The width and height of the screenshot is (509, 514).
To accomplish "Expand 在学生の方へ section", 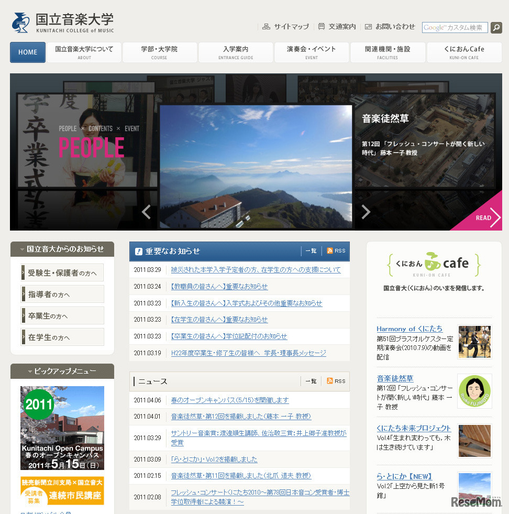I will coord(62,337).
